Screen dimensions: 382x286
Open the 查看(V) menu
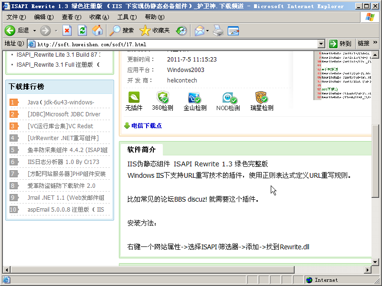[71, 17]
